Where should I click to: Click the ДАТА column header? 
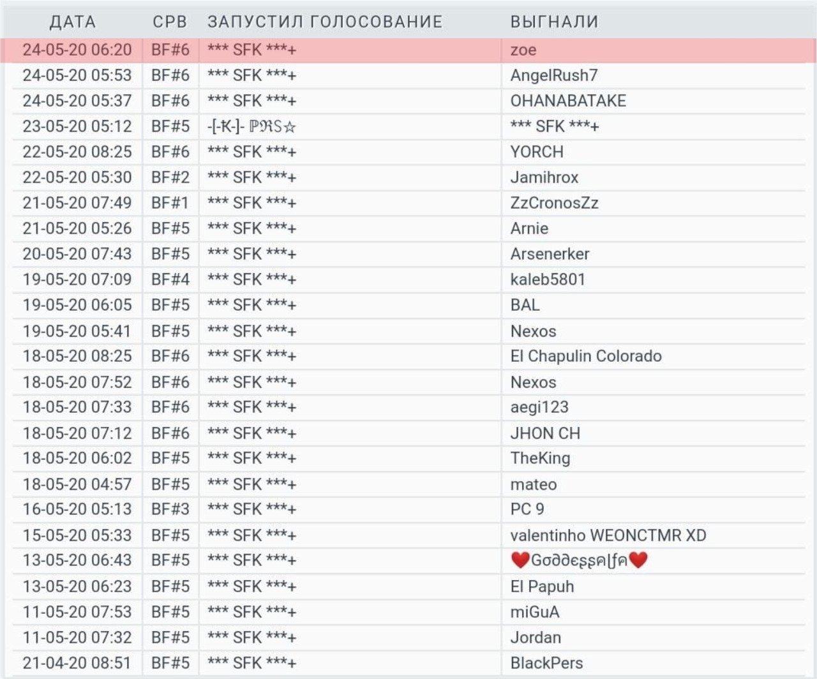click(73, 22)
